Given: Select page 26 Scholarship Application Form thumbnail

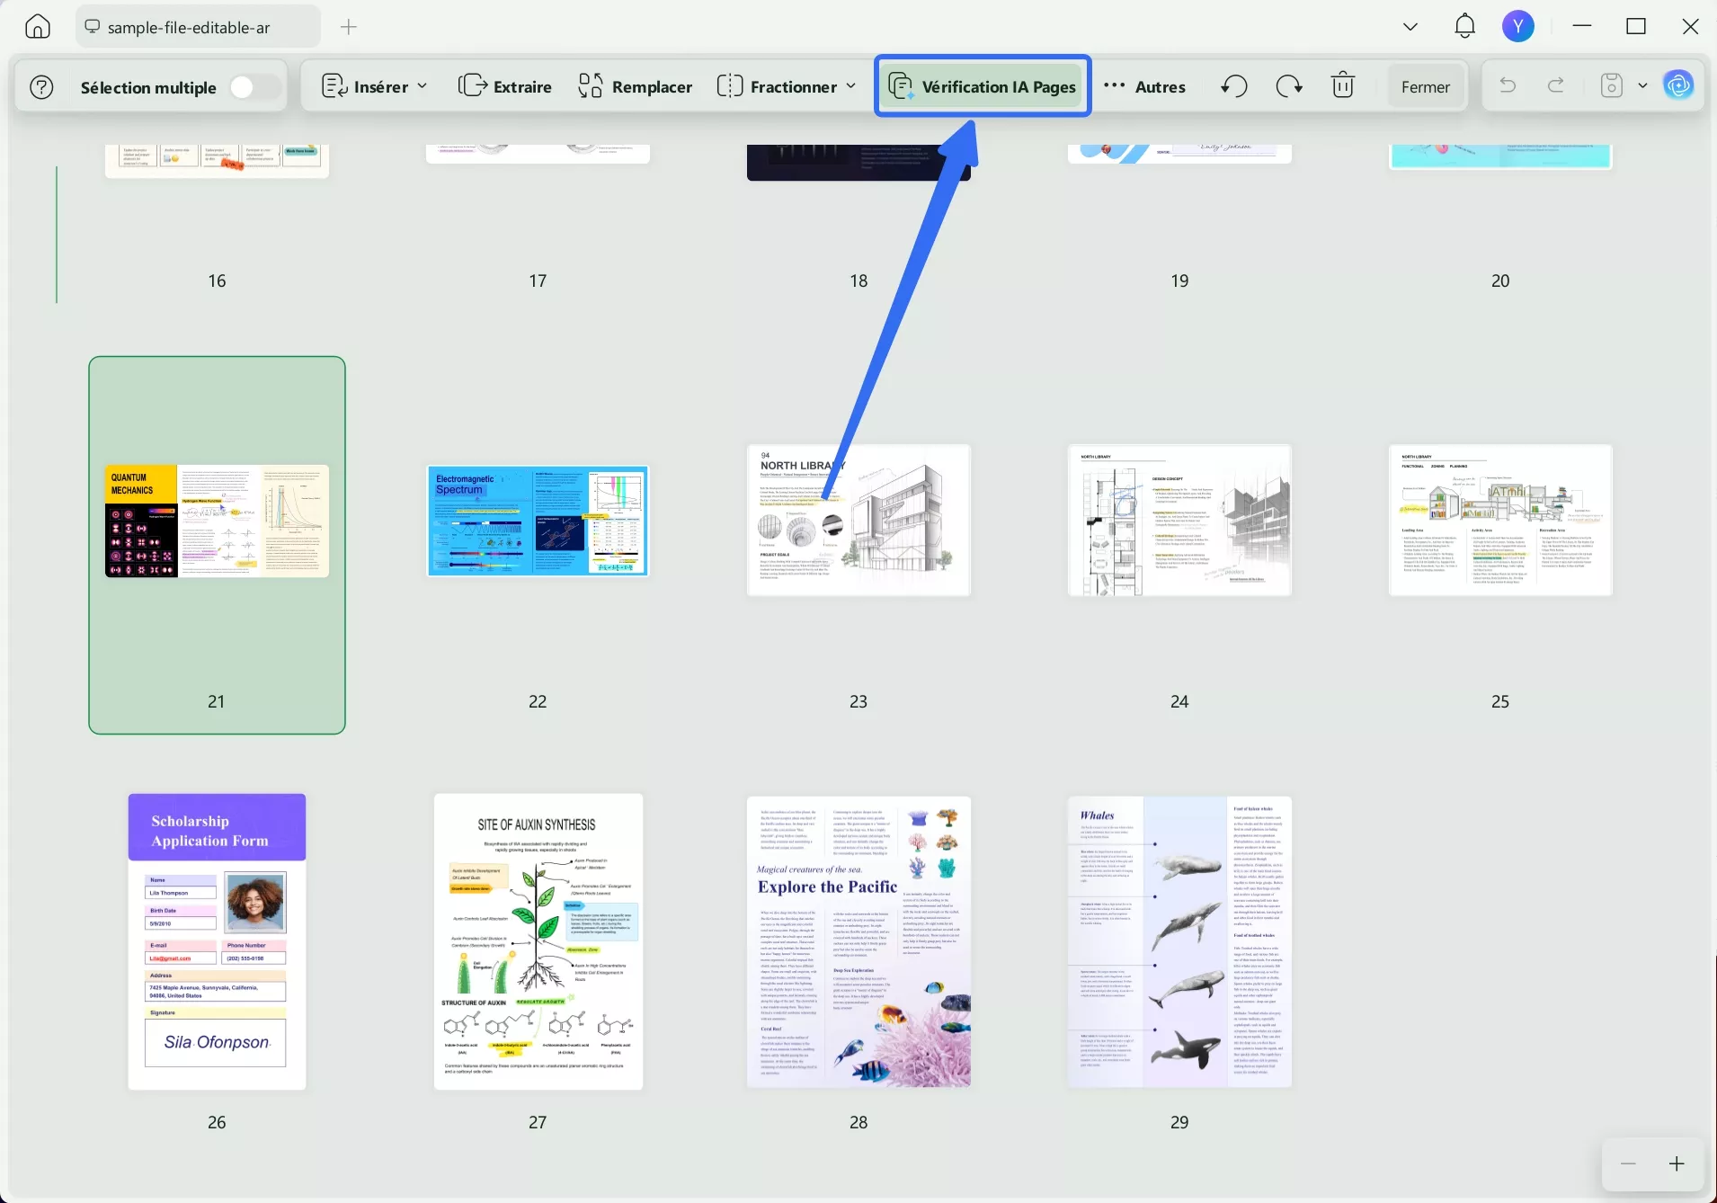Looking at the screenshot, I should (217, 941).
